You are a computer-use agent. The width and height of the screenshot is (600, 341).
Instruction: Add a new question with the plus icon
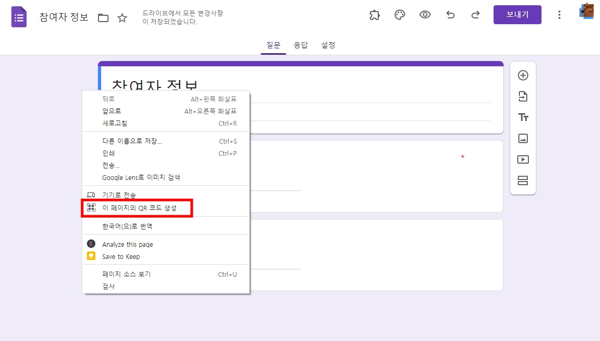tap(523, 75)
